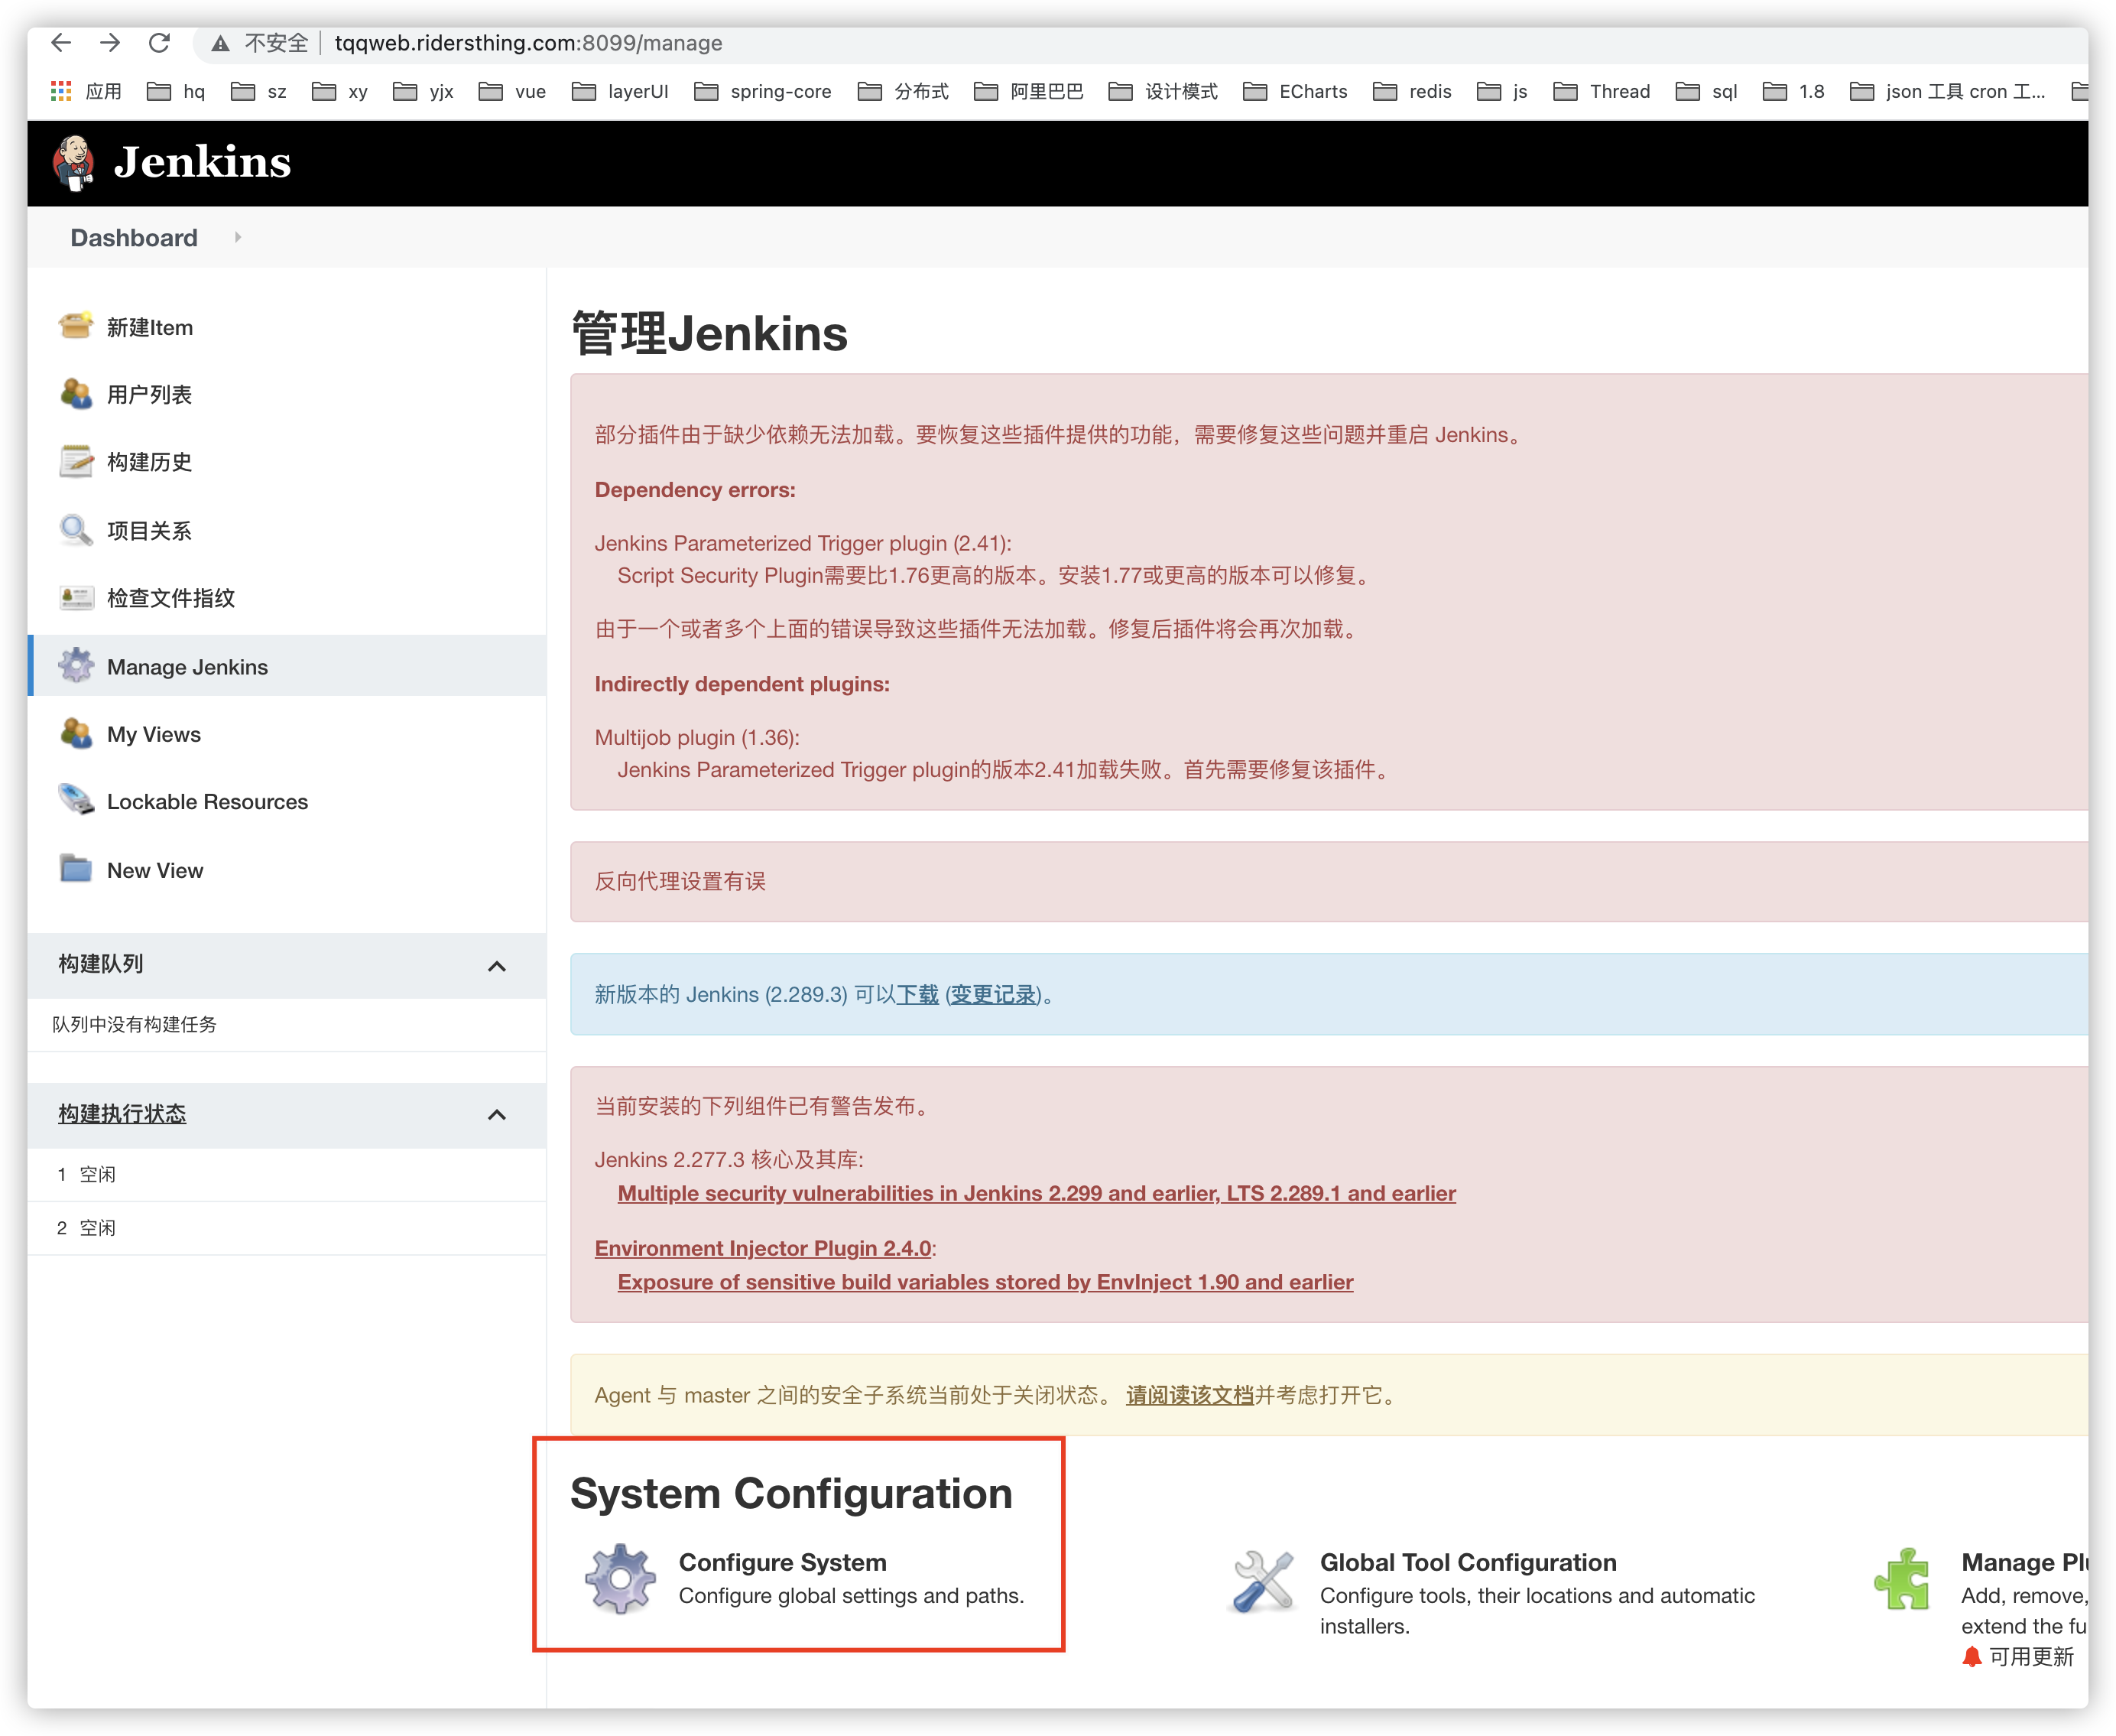
Task: Click the 新建Item box icon
Action: tap(76, 326)
